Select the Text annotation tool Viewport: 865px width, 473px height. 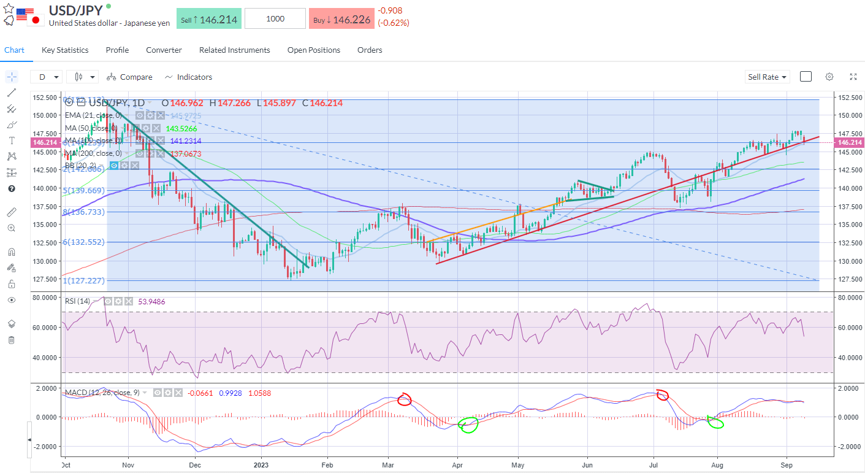coord(11,140)
